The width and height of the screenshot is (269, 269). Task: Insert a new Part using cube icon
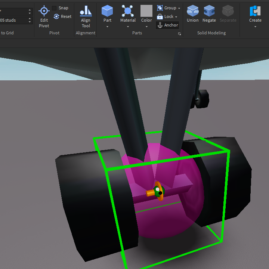point(107,11)
